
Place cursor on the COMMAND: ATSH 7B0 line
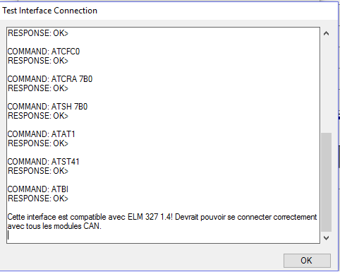coord(47,107)
